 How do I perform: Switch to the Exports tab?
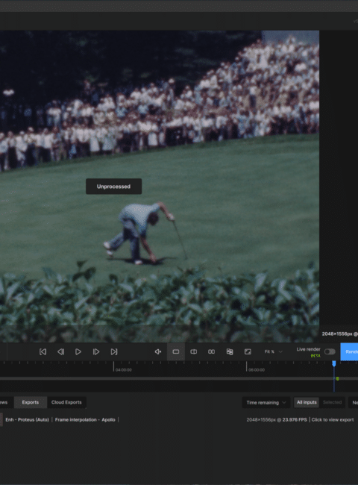(x=31, y=402)
